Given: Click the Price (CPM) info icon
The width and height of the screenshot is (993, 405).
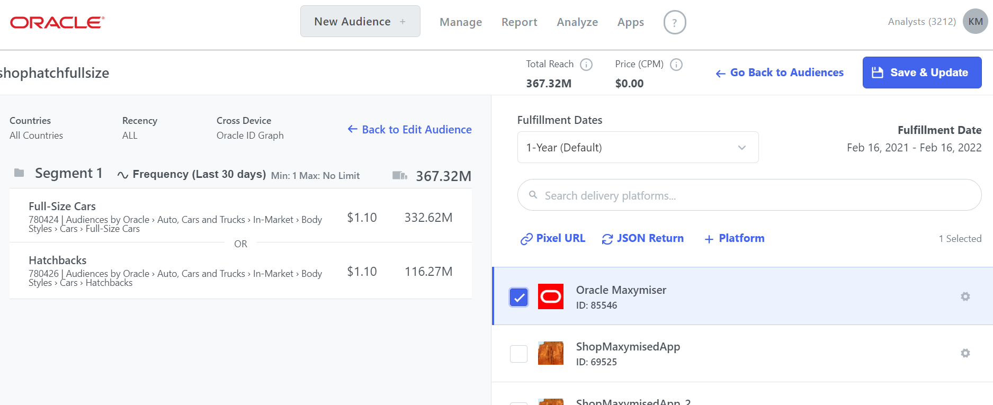Looking at the screenshot, I should tap(676, 65).
